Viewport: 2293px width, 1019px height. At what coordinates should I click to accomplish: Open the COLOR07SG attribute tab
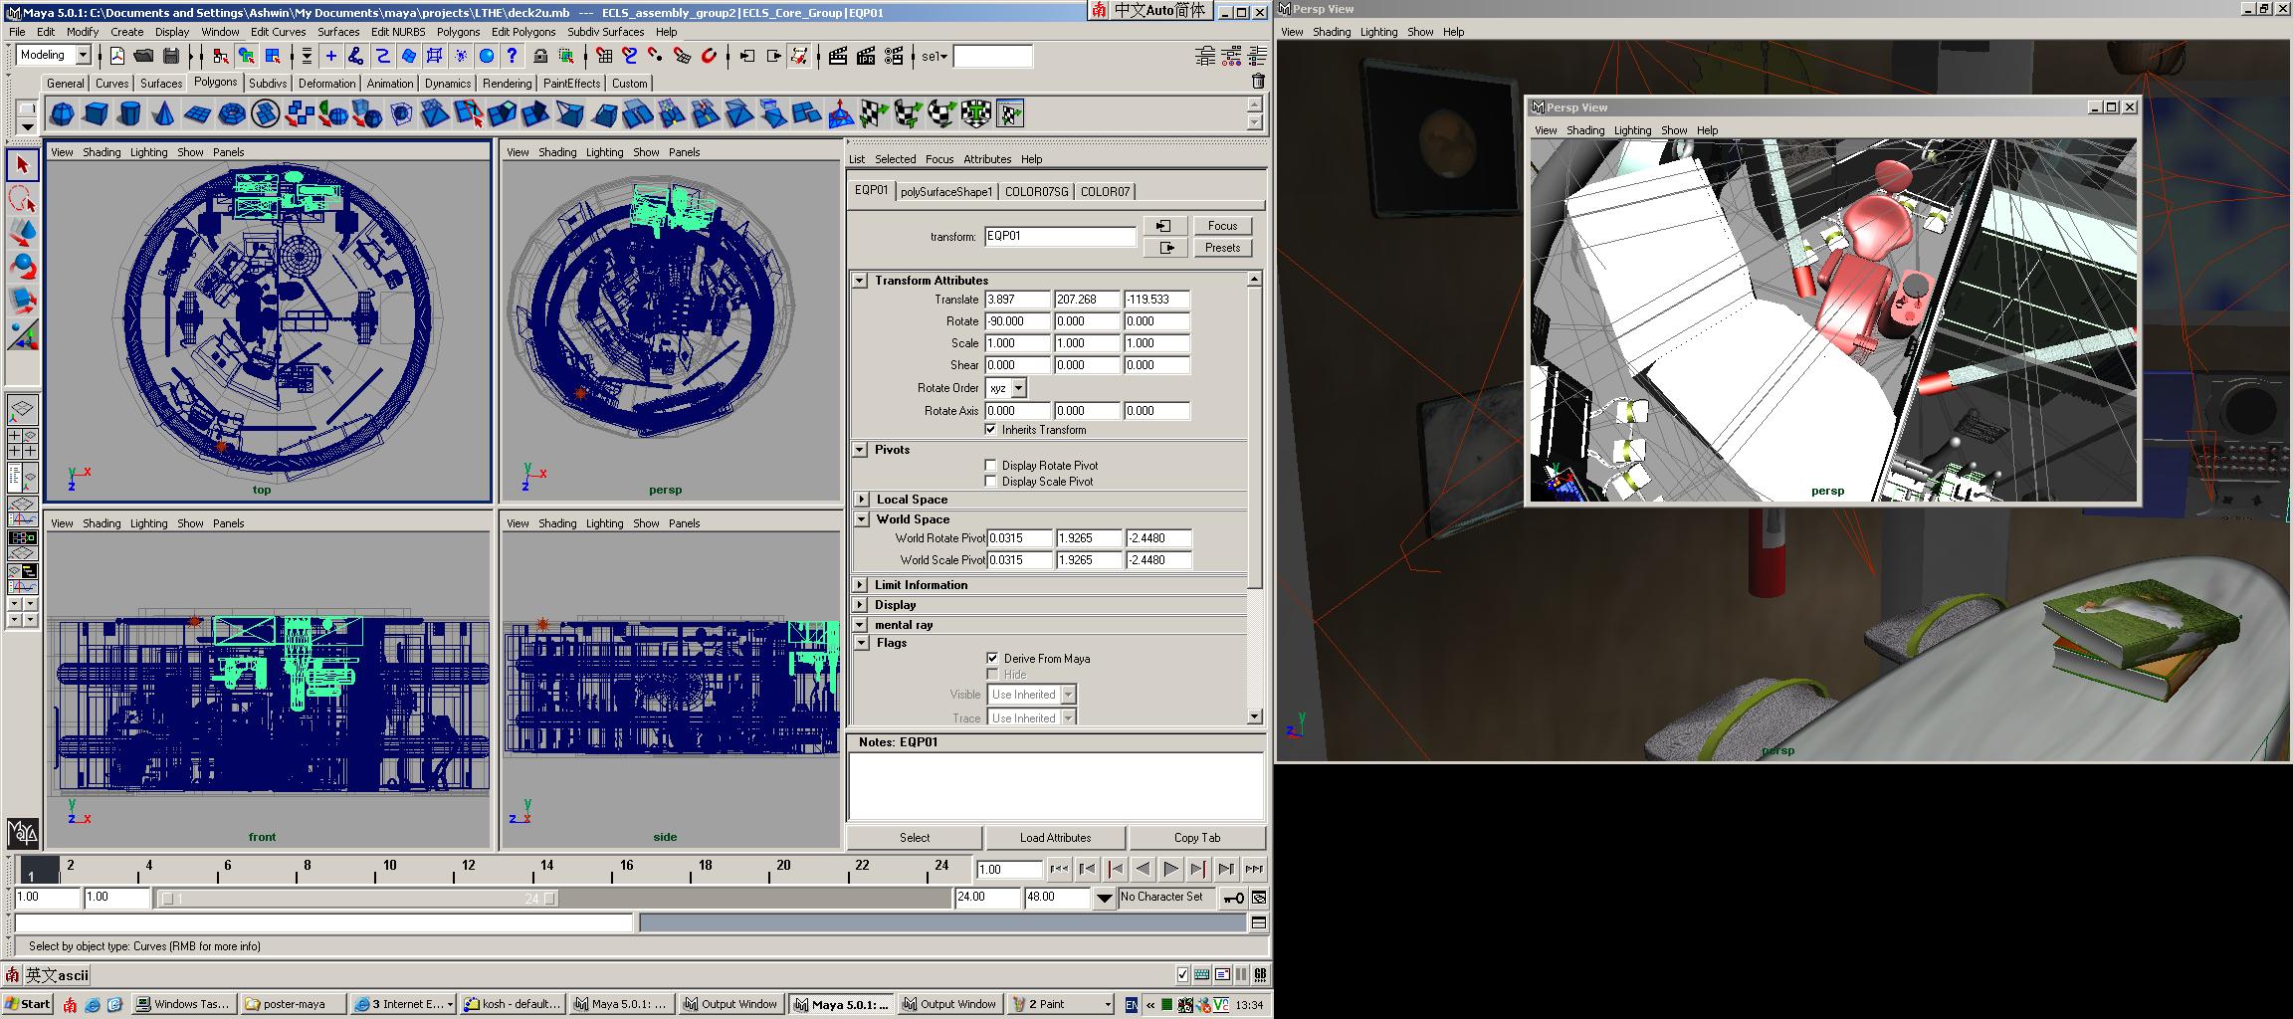[1036, 192]
